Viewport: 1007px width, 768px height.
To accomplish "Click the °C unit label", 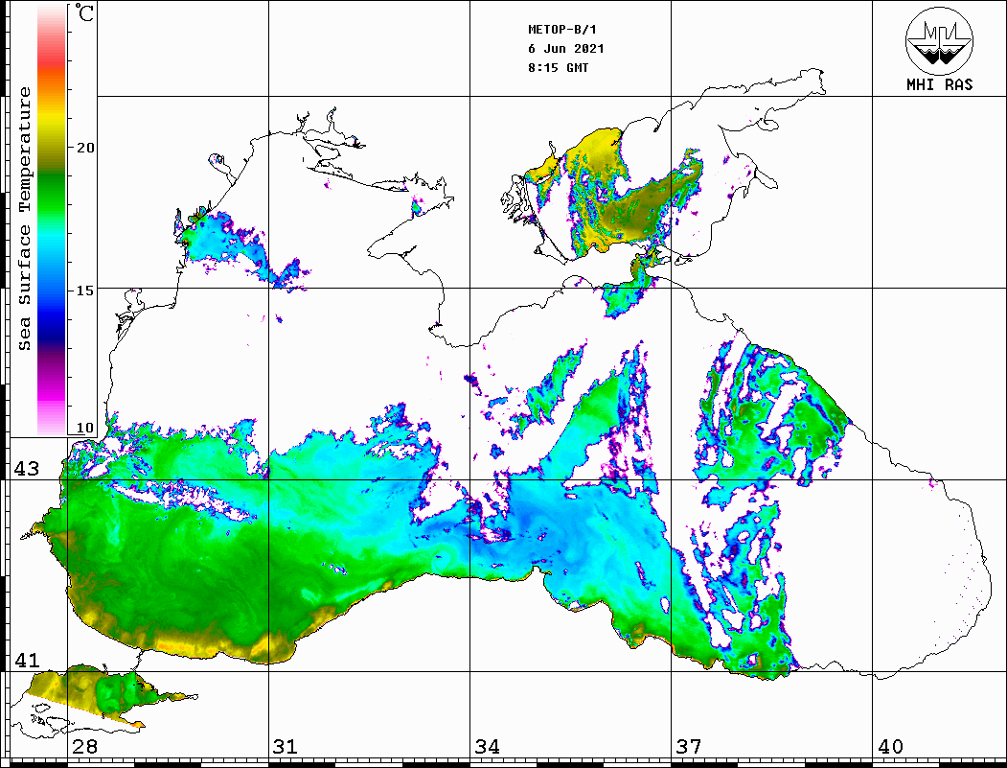I will (84, 12).
